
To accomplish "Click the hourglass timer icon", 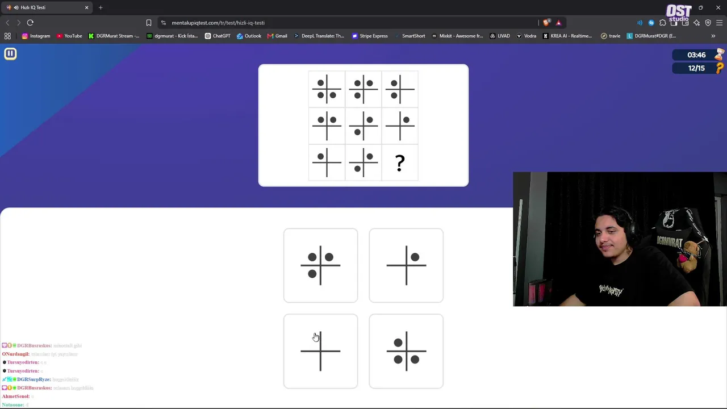I will (720, 55).
